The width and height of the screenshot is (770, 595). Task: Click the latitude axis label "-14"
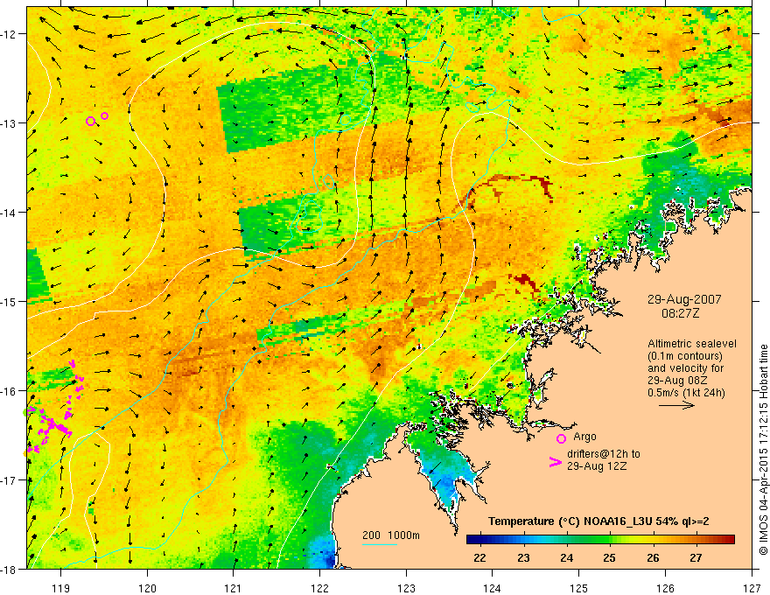[9, 212]
